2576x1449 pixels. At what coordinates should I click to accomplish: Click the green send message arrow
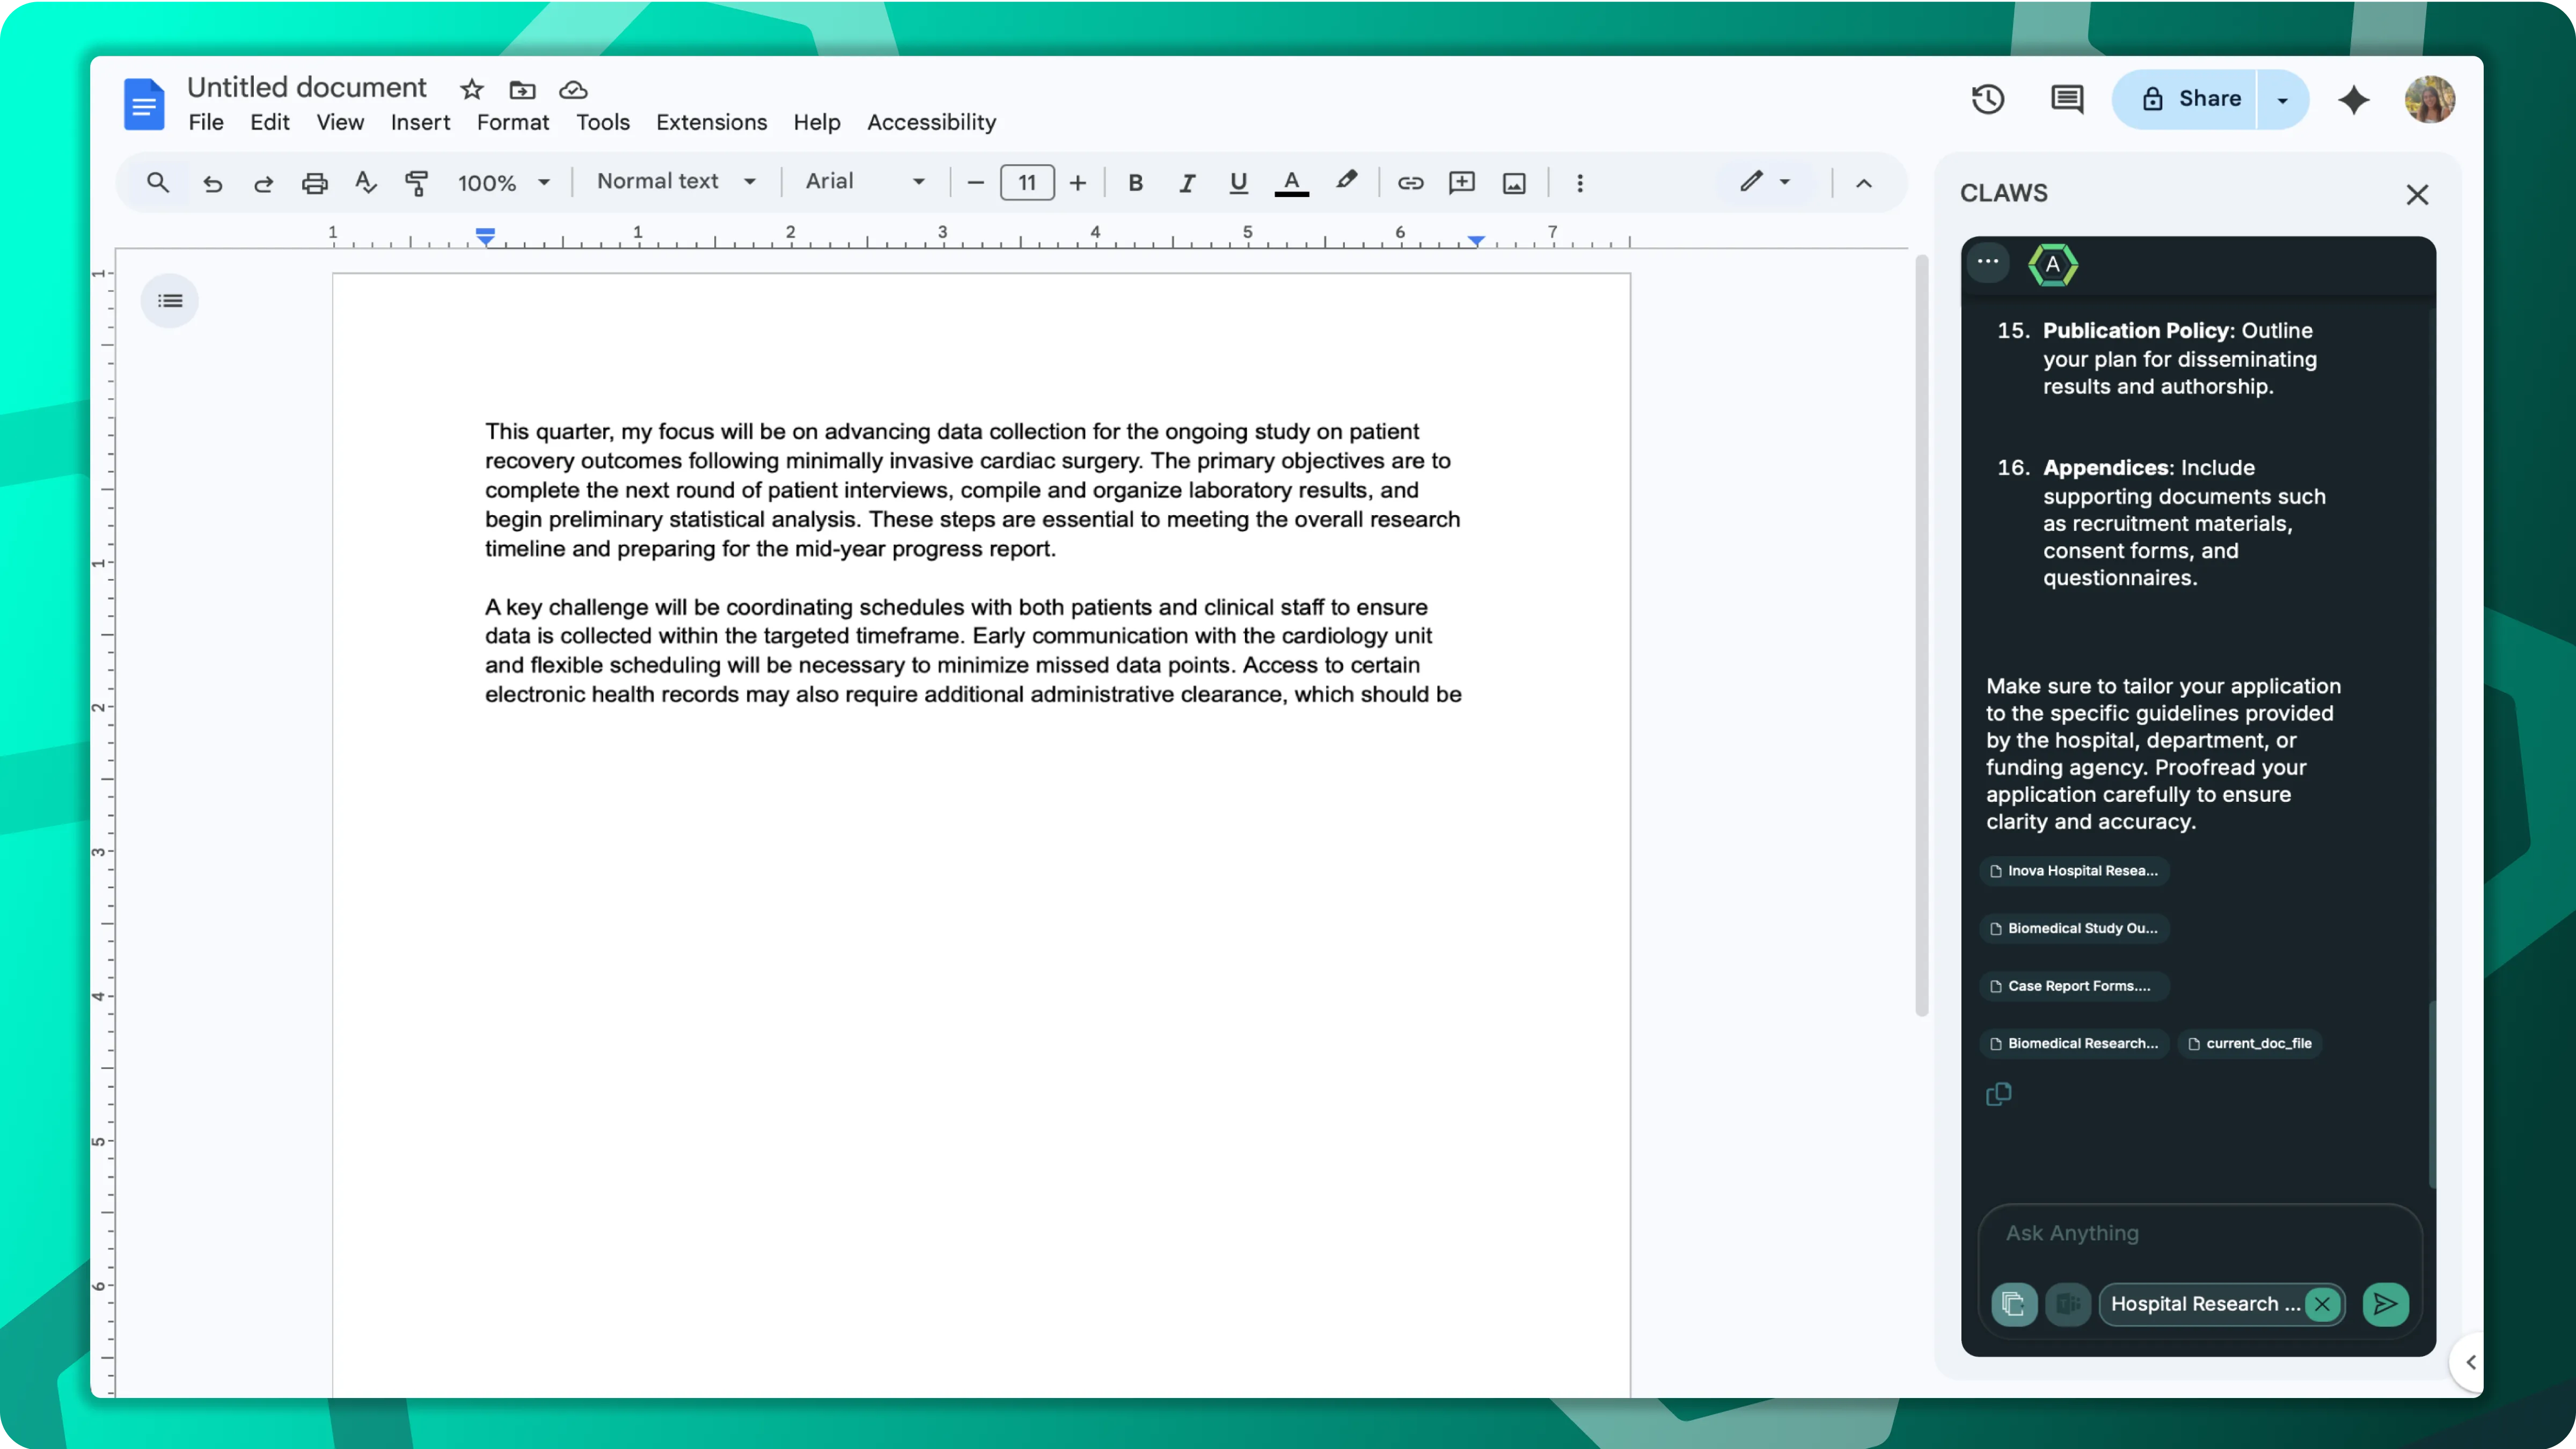(x=2385, y=1304)
